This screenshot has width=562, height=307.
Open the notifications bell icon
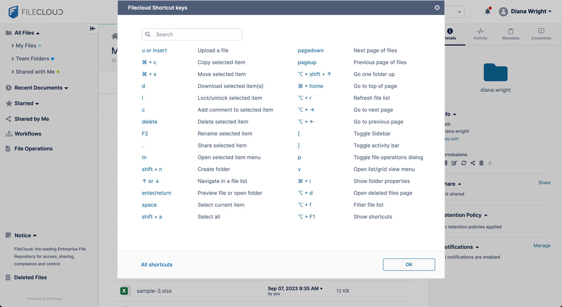488,11
